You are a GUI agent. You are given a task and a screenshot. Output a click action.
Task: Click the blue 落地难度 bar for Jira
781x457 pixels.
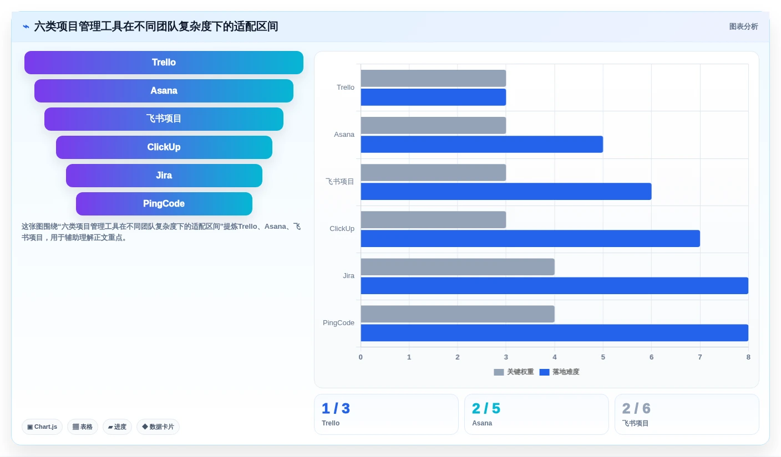point(554,285)
